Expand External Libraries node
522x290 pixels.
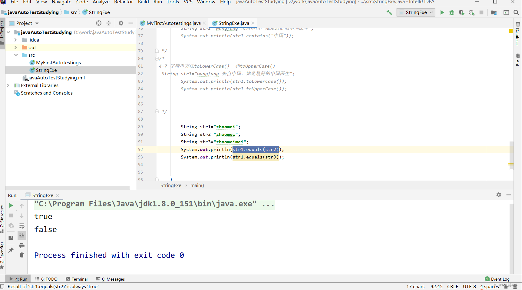click(x=8, y=85)
